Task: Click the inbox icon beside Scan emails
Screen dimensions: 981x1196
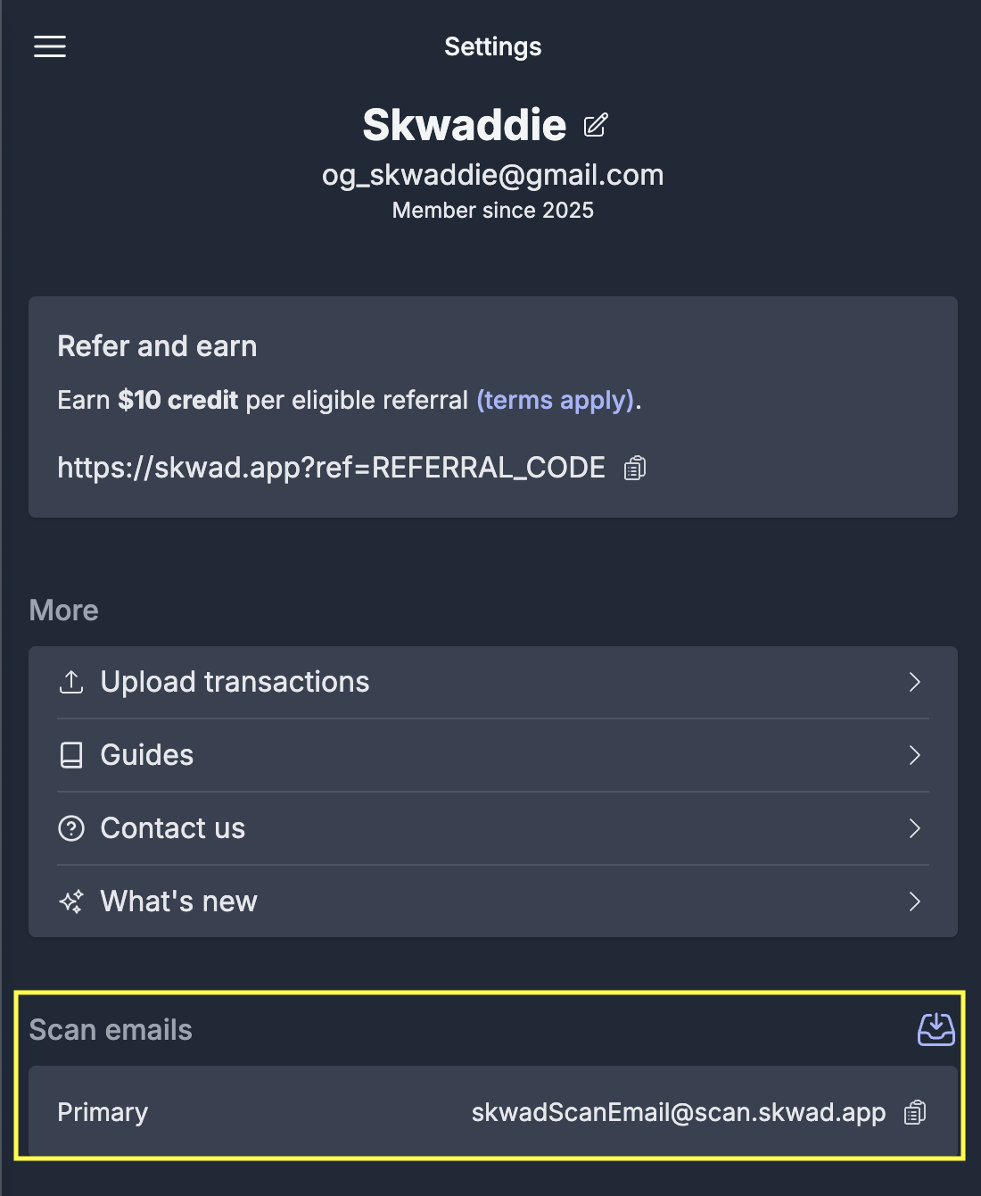Action: [x=936, y=1029]
